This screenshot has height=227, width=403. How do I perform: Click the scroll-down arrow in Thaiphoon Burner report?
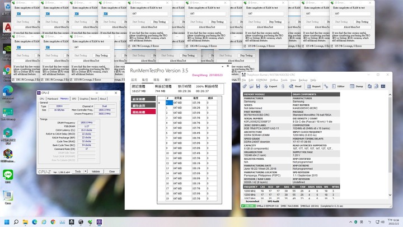tap(390, 195)
